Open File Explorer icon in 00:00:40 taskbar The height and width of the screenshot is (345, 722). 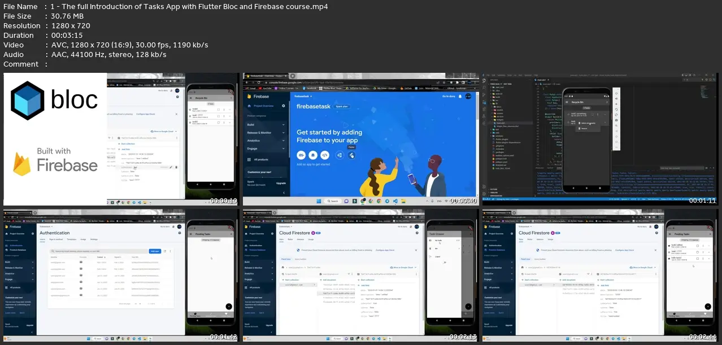click(x=403, y=201)
